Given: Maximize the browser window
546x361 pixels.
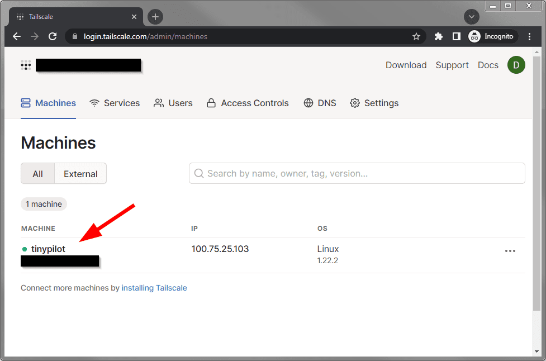Looking at the screenshot, I should coord(508,6).
